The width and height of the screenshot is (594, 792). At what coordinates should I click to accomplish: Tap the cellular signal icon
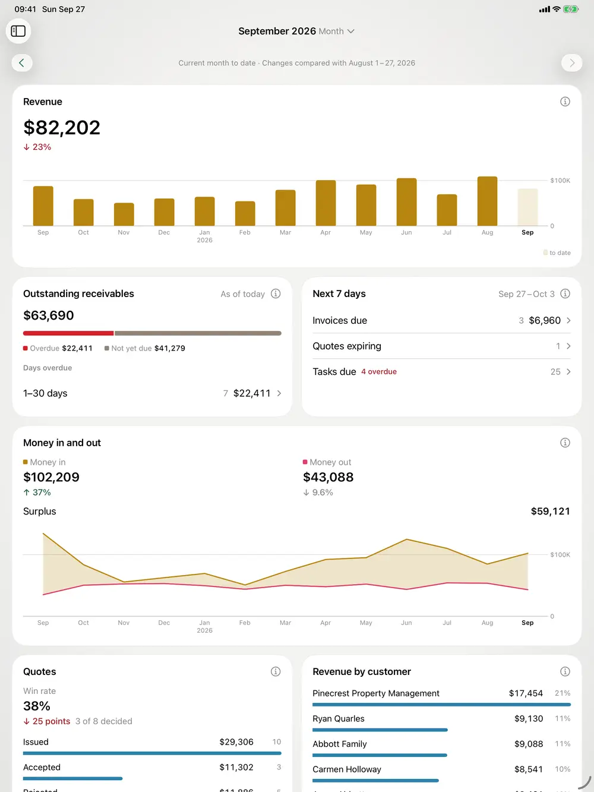(x=544, y=10)
